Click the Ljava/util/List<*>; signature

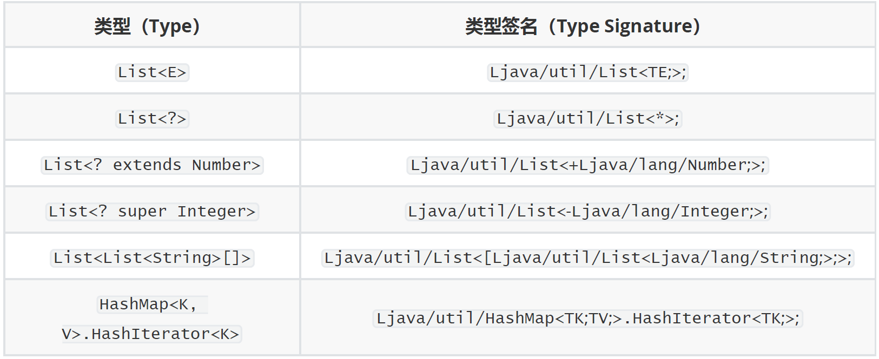(587, 119)
